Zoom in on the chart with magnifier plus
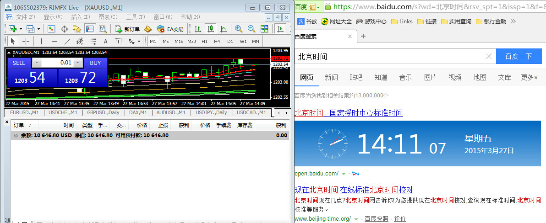 (x=238, y=29)
